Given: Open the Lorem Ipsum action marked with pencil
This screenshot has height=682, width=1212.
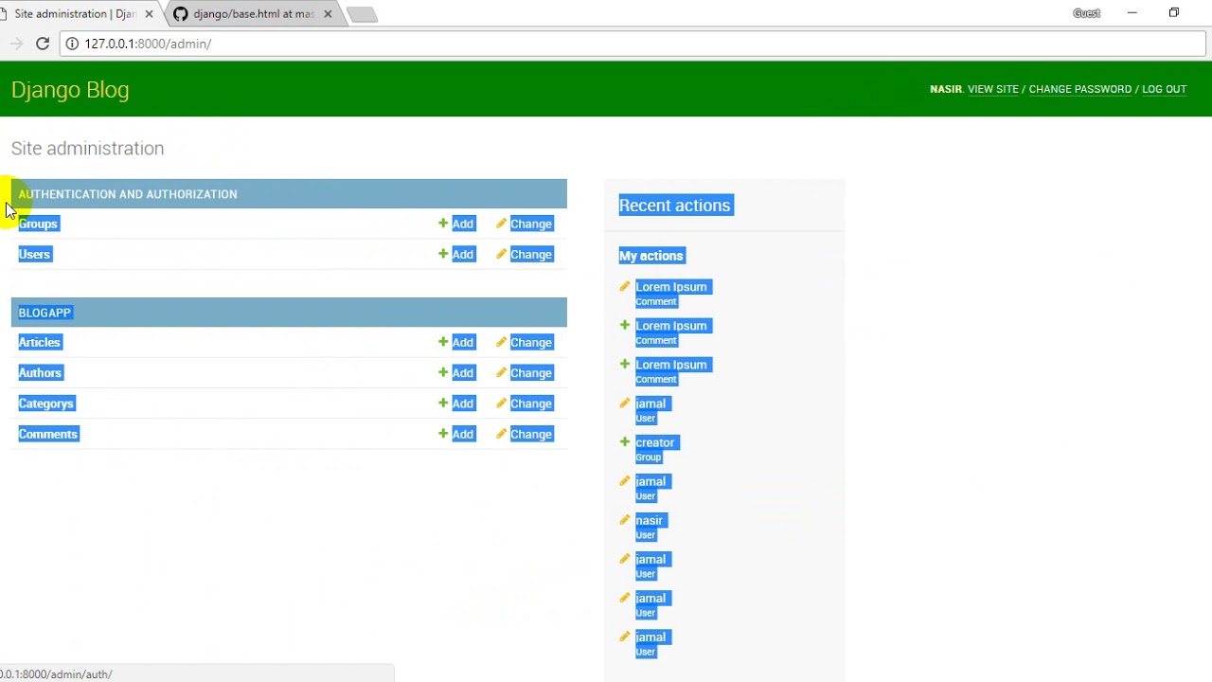Looking at the screenshot, I should point(671,287).
